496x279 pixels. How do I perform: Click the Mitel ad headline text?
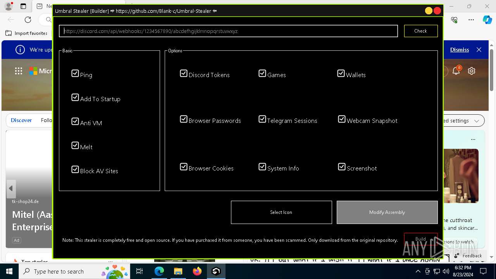pyautogui.click(x=32, y=221)
